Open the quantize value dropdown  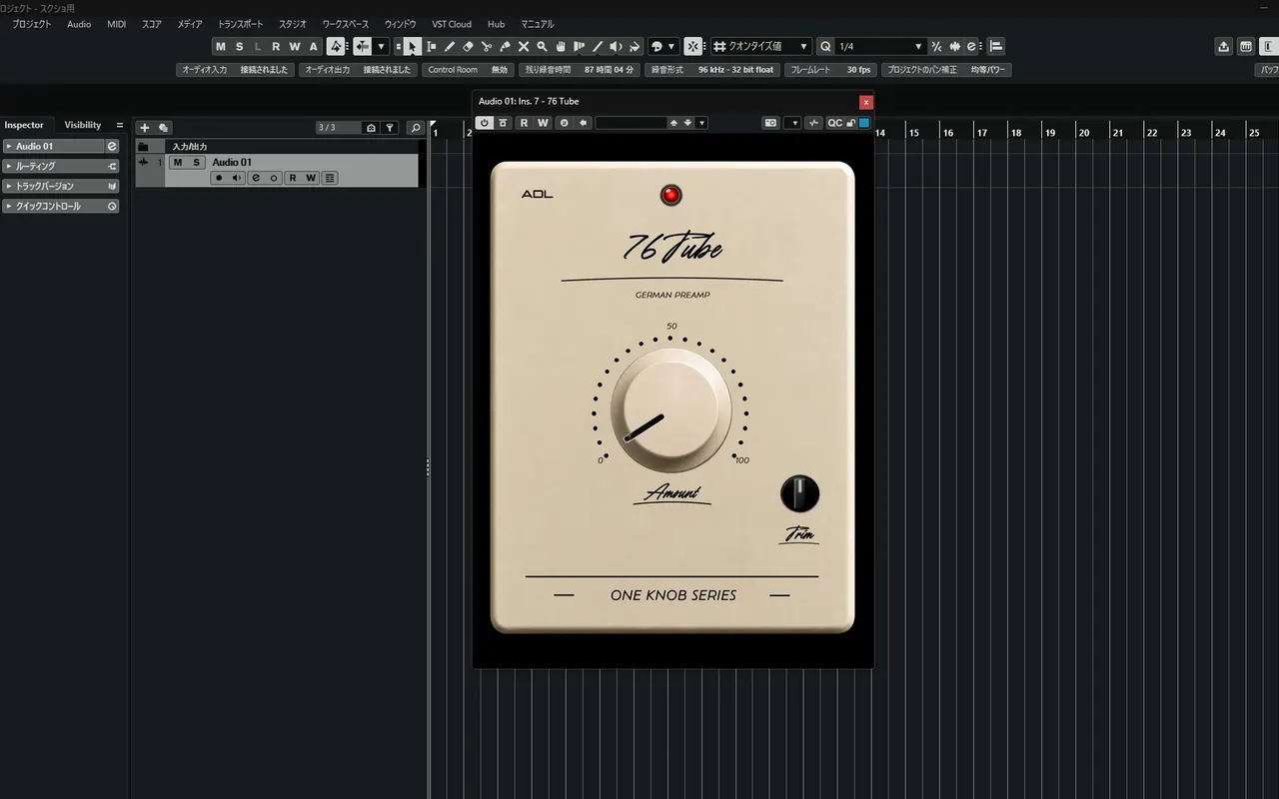[804, 46]
